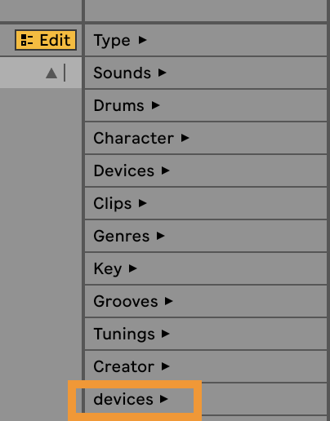Toggle the yellow Edit button
Screen dimensions: 330x421
coord(46,40)
